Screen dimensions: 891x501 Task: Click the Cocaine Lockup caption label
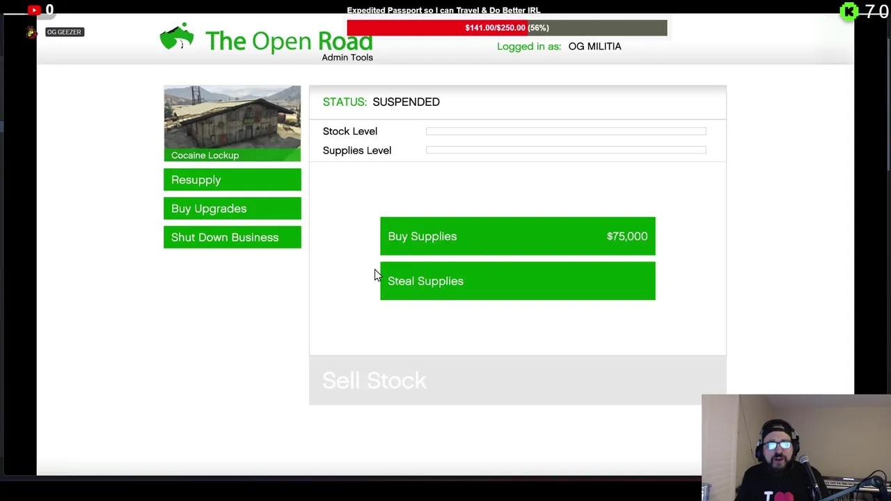point(205,155)
